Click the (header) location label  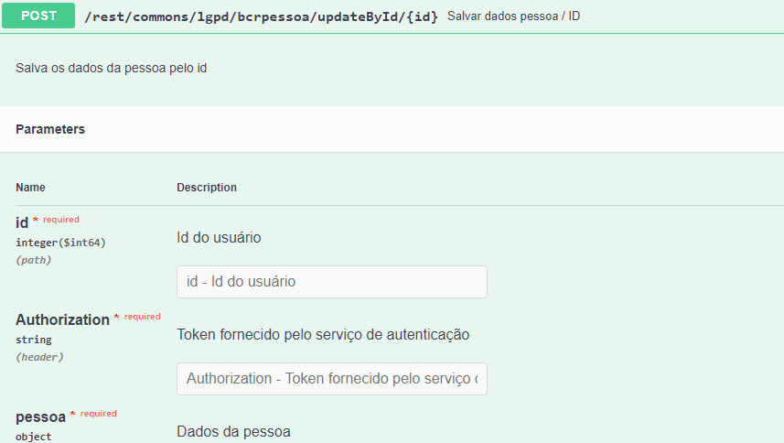click(39, 357)
